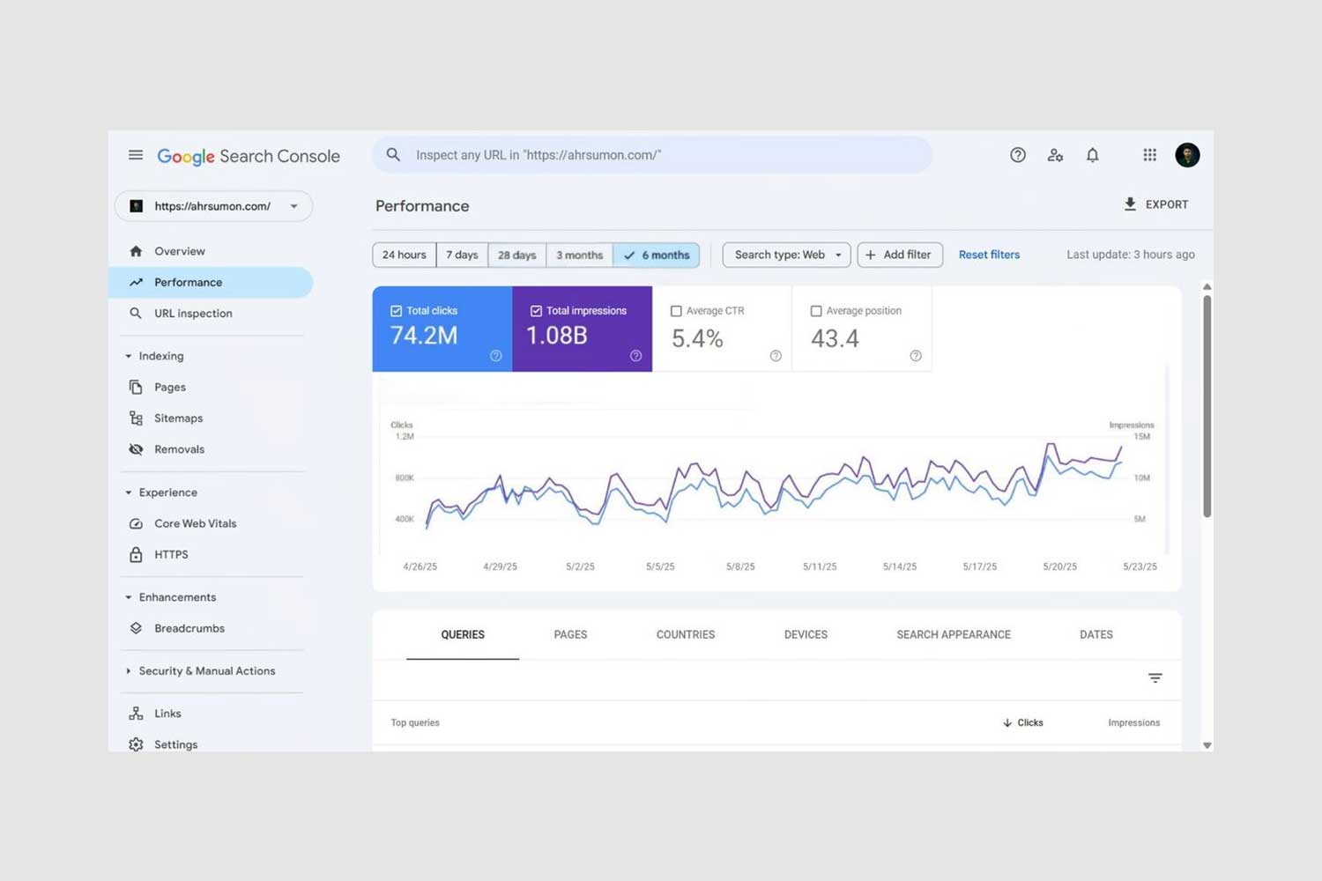Click the Google Search Console logo
This screenshot has height=881, width=1322.
tap(249, 156)
